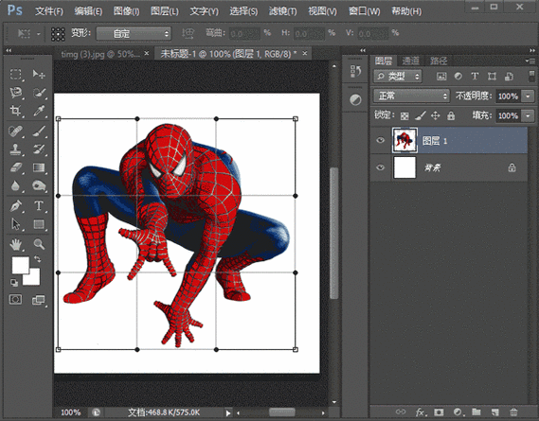539x421 pixels.
Task: Open the 变形 warp style dropdown
Action: (x=134, y=34)
